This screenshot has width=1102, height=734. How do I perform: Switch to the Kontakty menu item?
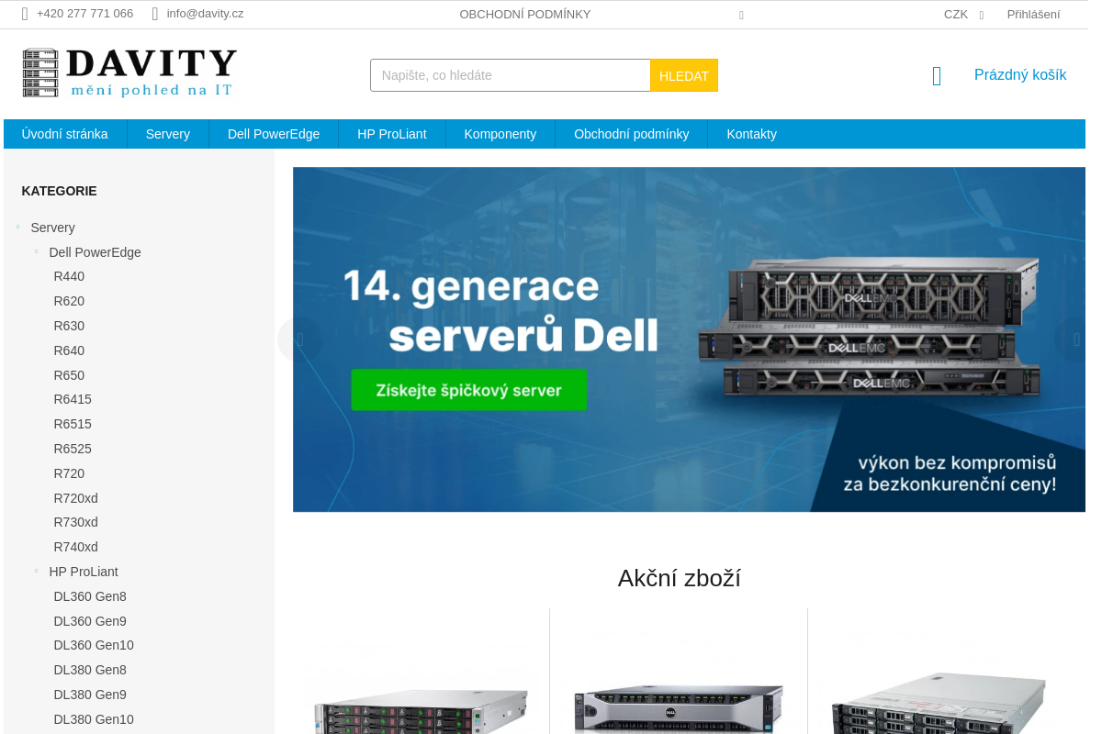(751, 134)
